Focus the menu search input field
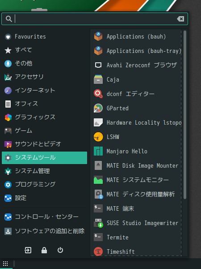Image resolution: width=201 pixels, height=269 pixels. click(x=95, y=19)
